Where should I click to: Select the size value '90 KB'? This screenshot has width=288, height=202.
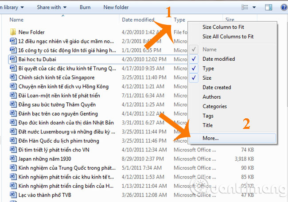(247, 168)
